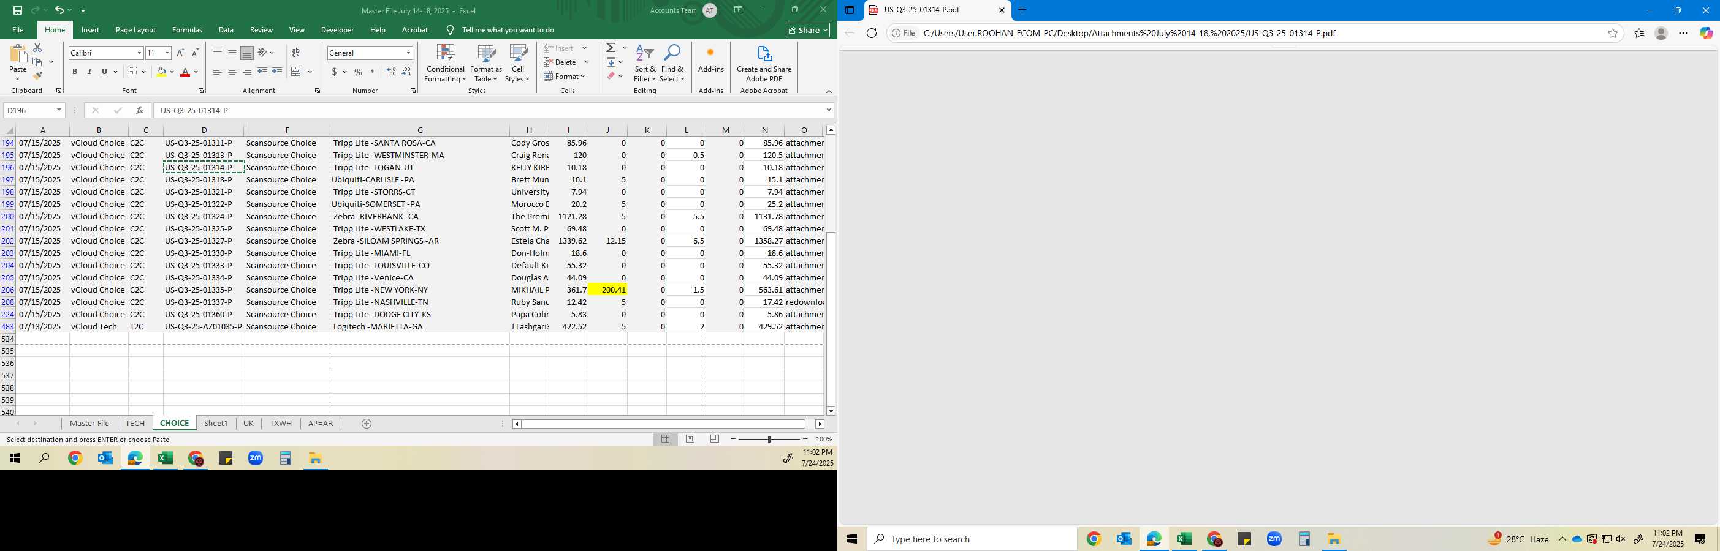Add PDF page to favorites star

click(x=1613, y=32)
